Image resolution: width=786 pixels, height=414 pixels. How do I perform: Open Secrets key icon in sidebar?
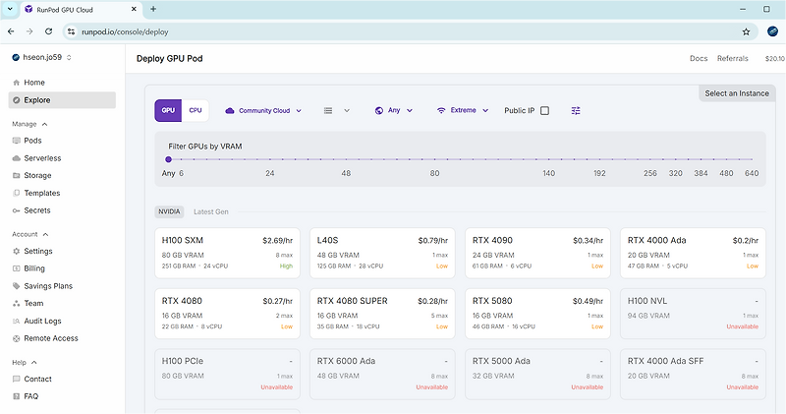16,210
